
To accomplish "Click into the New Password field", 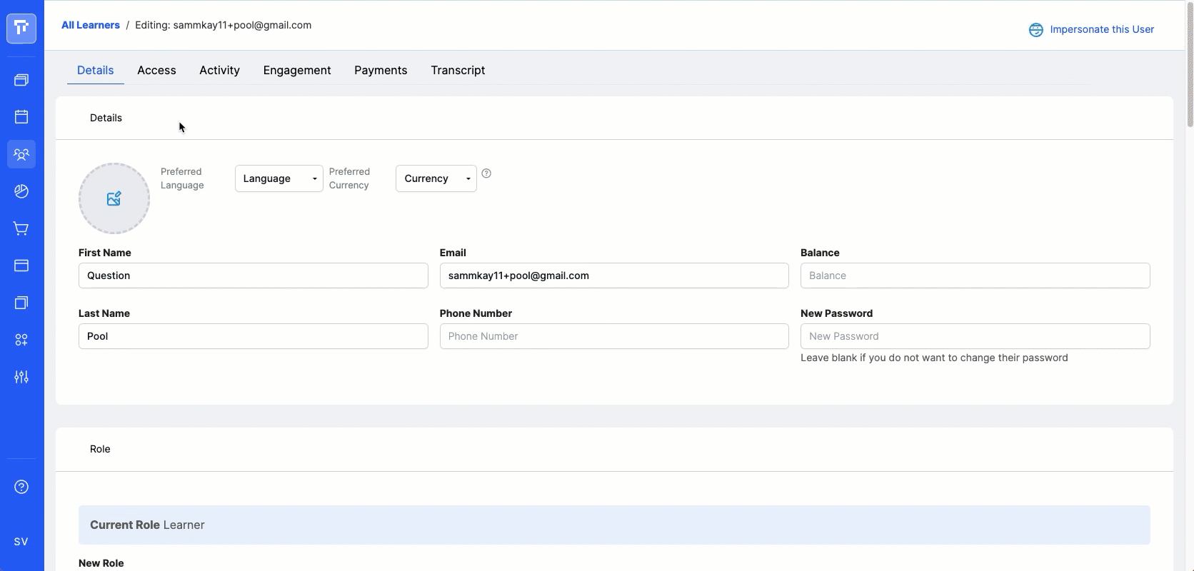I will click(975, 336).
